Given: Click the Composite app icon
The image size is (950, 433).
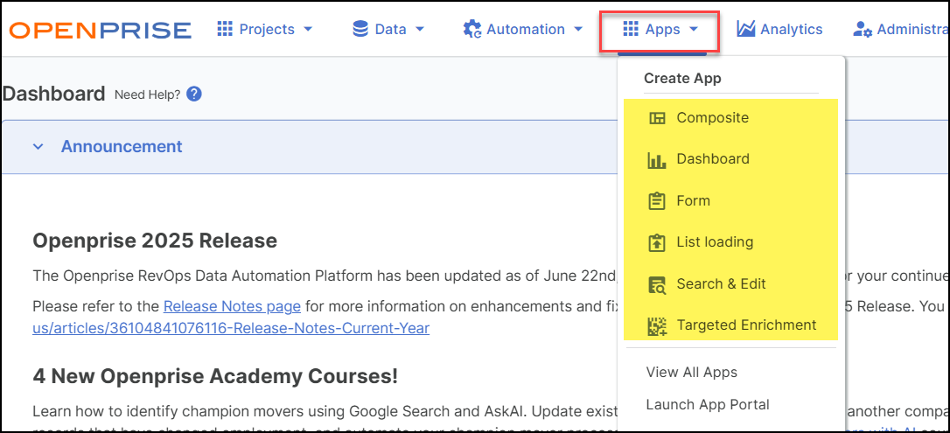Looking at the screenshot, I should pos(657,118).
